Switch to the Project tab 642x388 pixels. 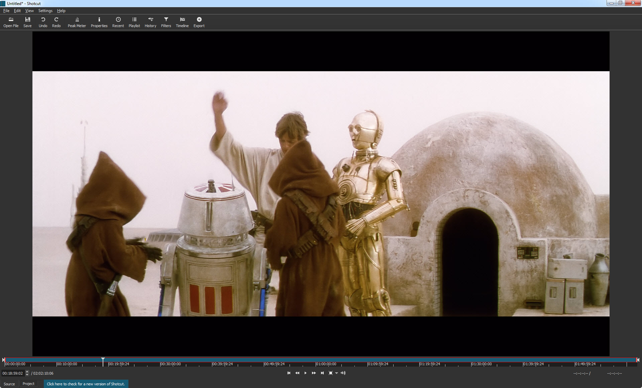pyautogui.click(x=28, y=384)
